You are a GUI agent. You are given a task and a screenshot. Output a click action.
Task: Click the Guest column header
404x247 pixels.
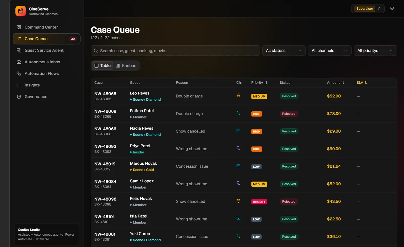[135, 83]
